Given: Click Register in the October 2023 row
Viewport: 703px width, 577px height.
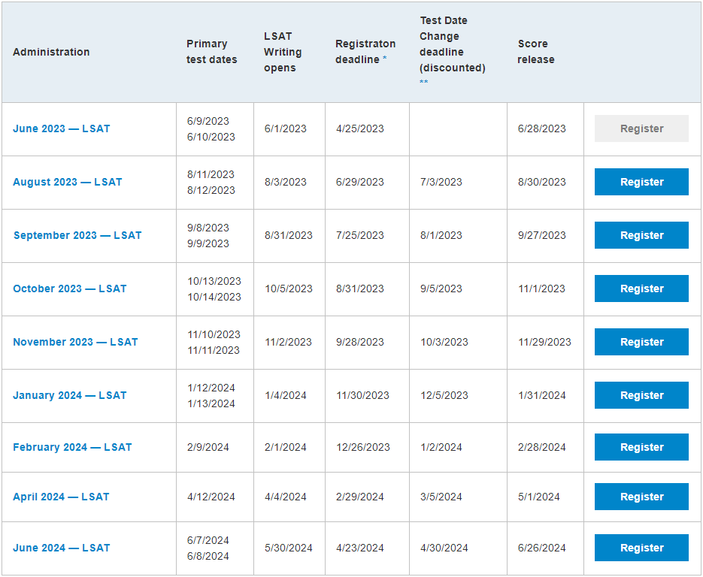Looking at the screenshot, I should pyautogui.click(x=641, y=288).
